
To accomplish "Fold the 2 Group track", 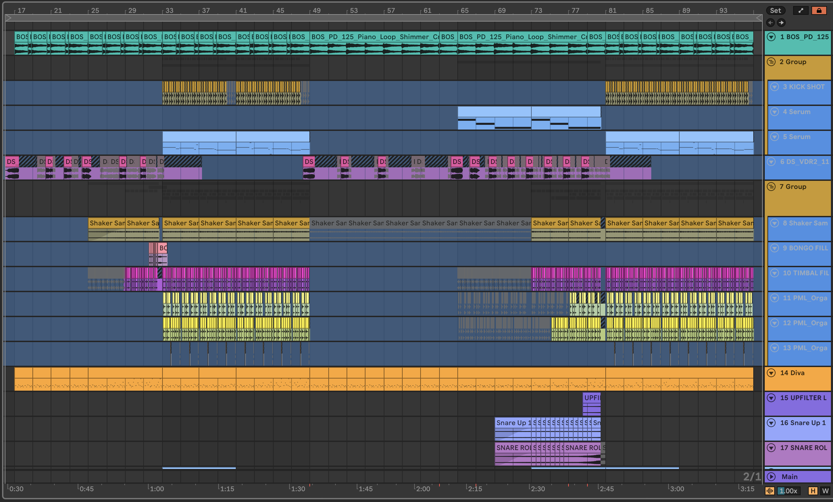I will [x=771, y=62].
